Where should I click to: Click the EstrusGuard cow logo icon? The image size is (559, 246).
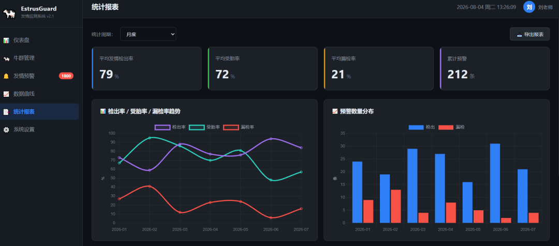[9, 13]
